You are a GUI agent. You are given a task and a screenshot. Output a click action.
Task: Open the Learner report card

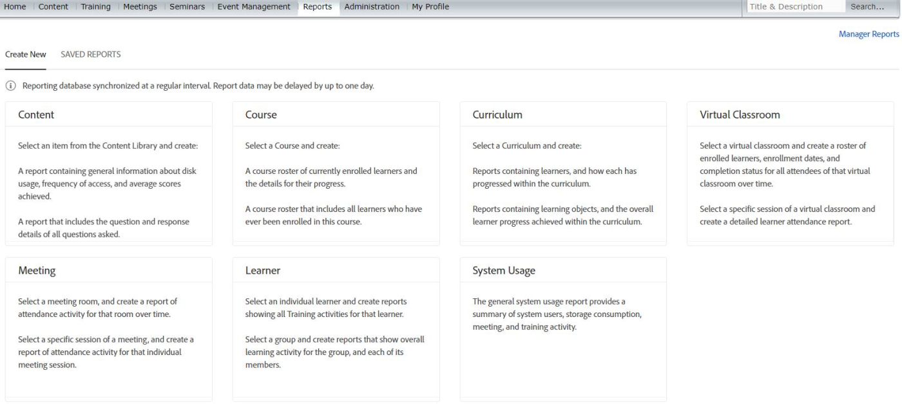(x=336, y=329)
